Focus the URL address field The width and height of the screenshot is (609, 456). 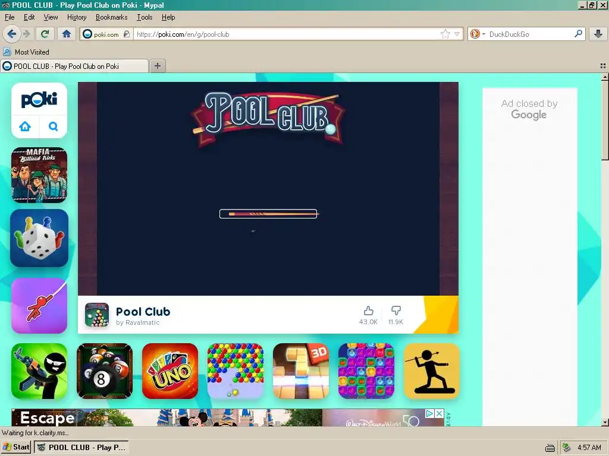(287, 34)
